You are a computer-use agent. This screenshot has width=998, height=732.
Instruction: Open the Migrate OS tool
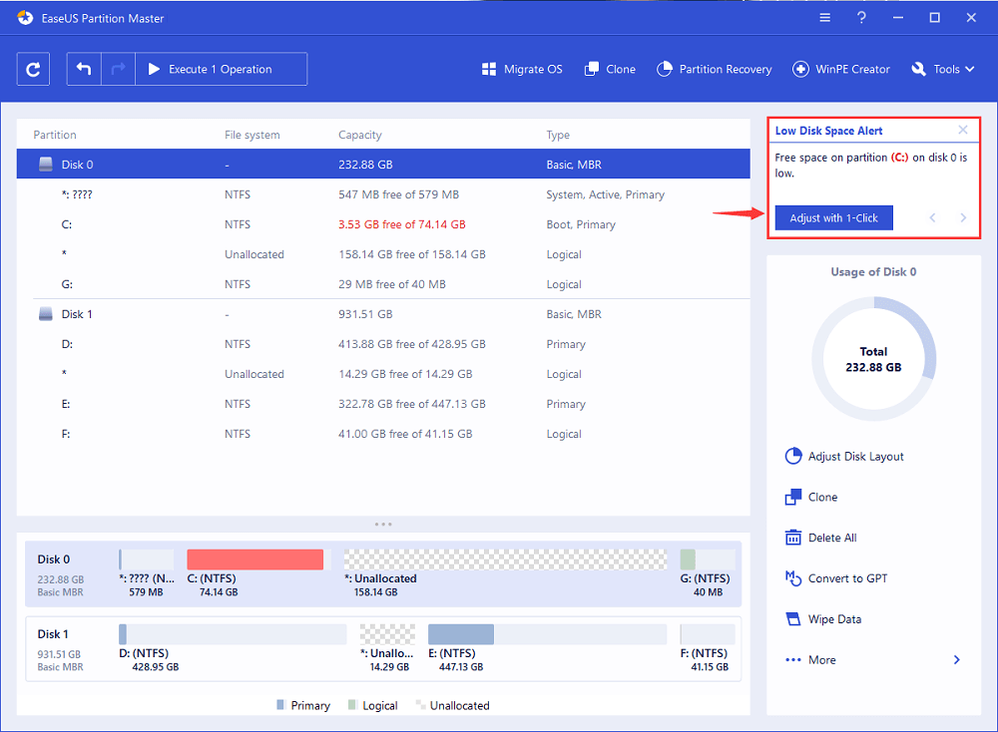coord(522,69)
